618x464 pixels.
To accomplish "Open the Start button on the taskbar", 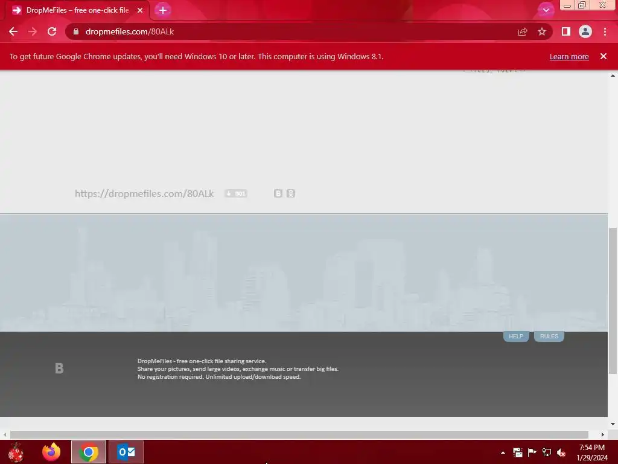I will [x=16, y=452].
